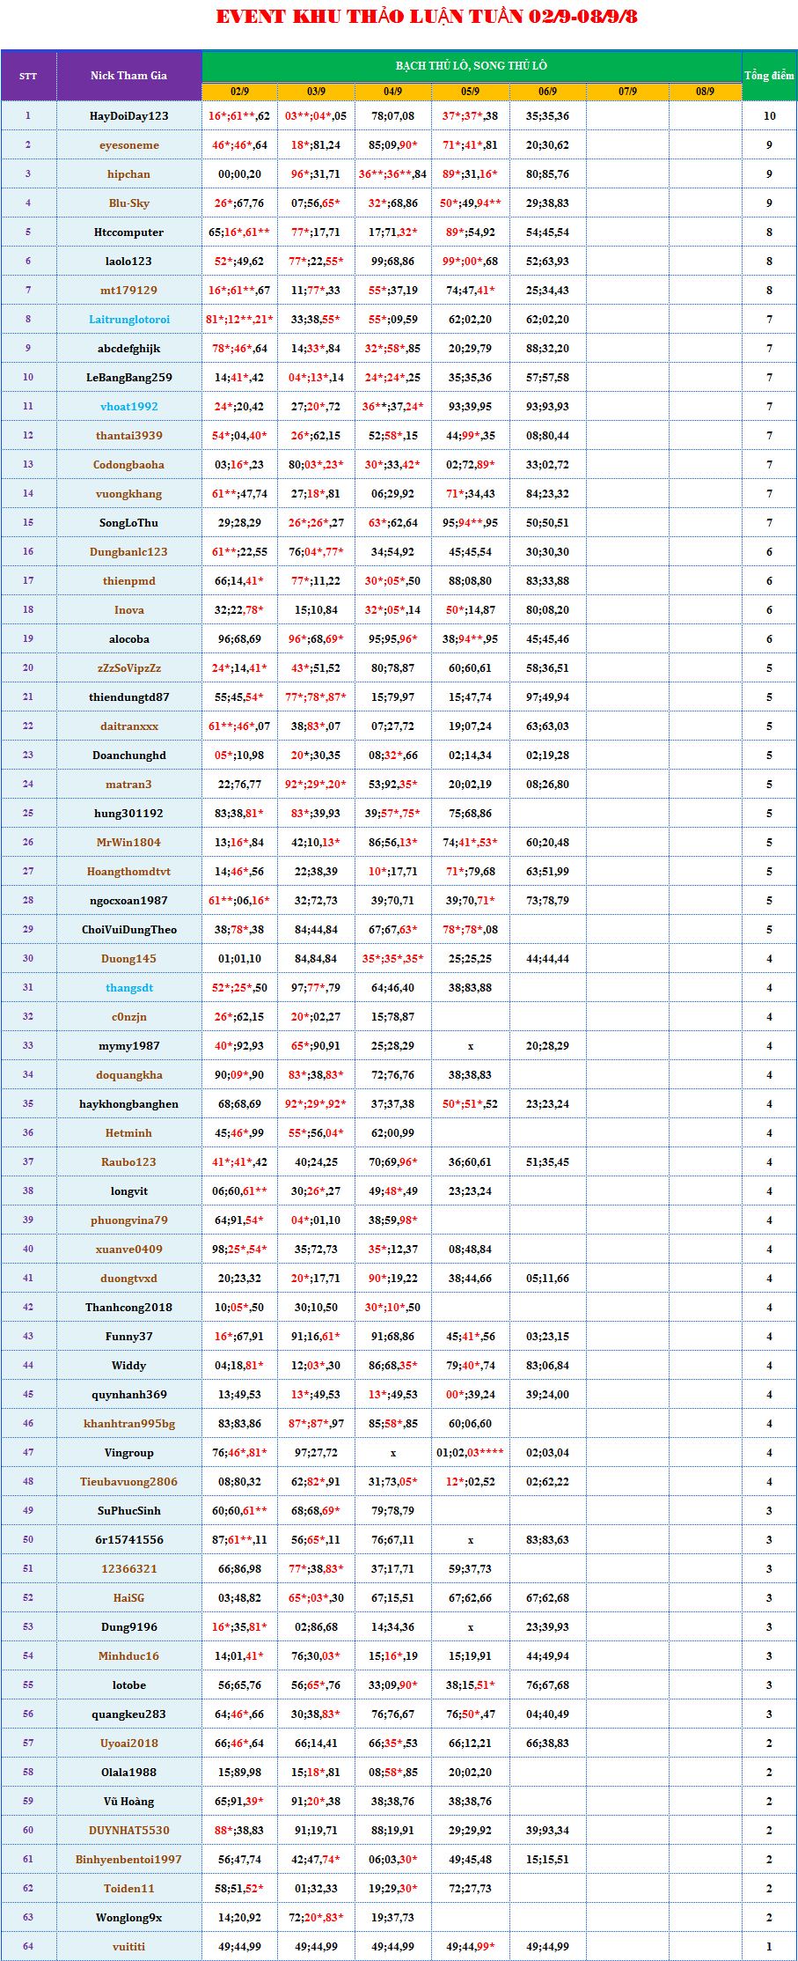Click the Binhyenbentoi1997 username
Screen dimensions: 798x1961
tap(128, 1860)
